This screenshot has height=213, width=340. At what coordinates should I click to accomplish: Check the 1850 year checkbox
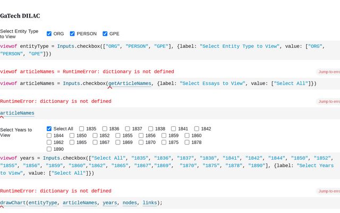[72, 135]
